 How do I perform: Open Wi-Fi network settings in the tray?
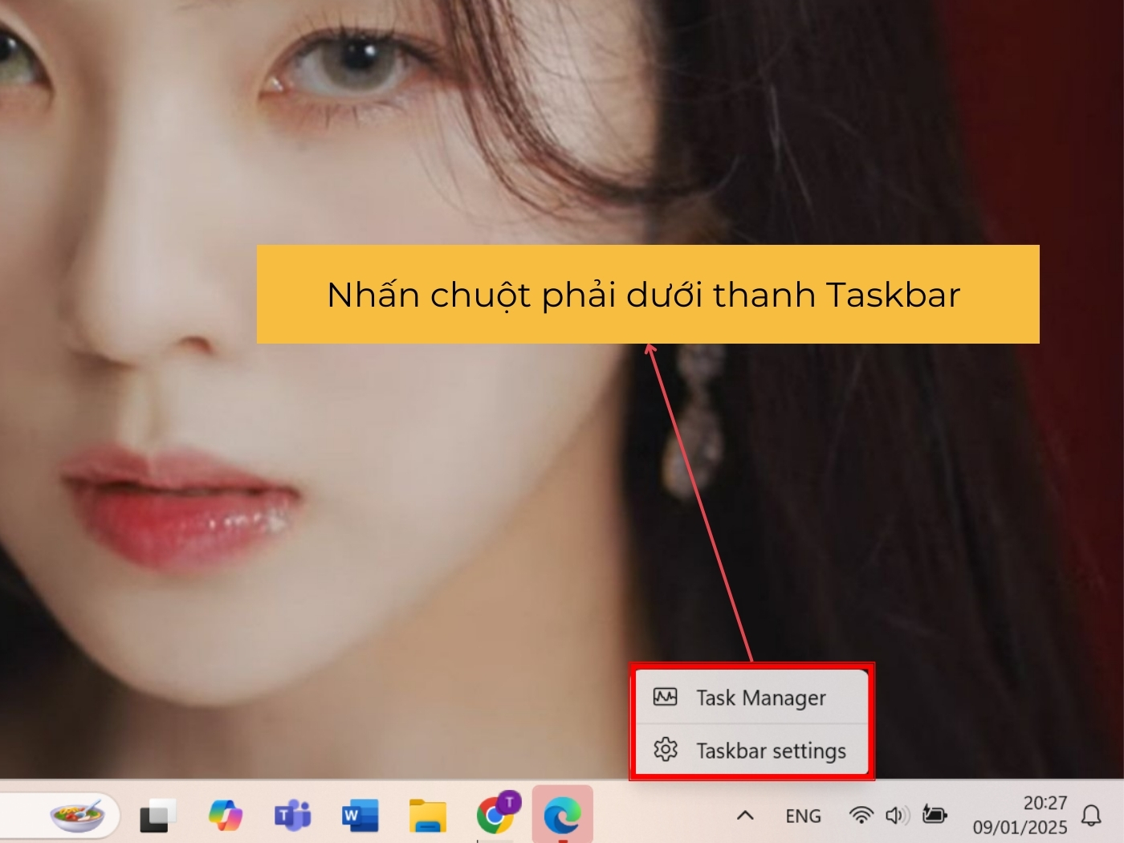tap(861, 816)
